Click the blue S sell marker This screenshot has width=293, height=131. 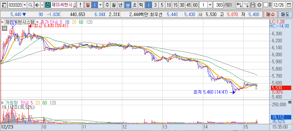pyautogui.click(x=13, y=24)
